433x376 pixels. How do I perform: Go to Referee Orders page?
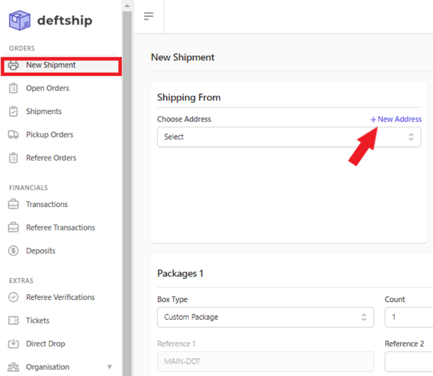tap(51, 158)
